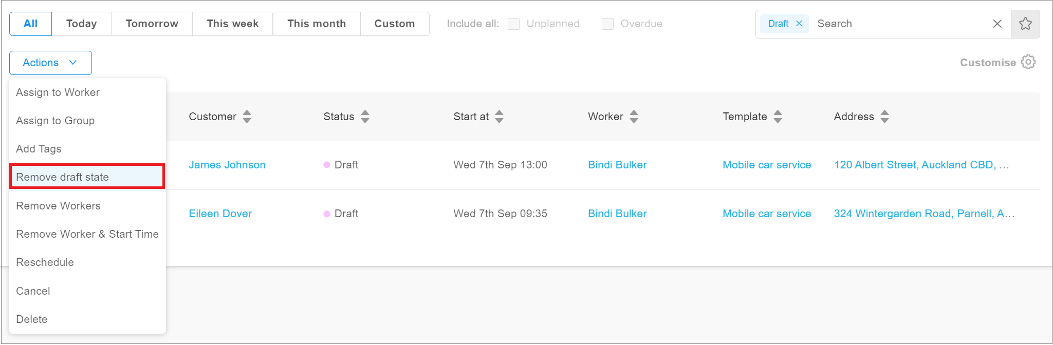Pick Reschedule in the Actions menu
This screenshot has width=1053, height=345.
point(45,262)
